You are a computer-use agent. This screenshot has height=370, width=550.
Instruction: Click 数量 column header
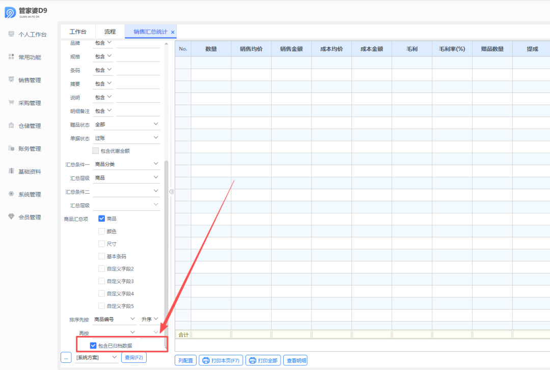point(211,49)
